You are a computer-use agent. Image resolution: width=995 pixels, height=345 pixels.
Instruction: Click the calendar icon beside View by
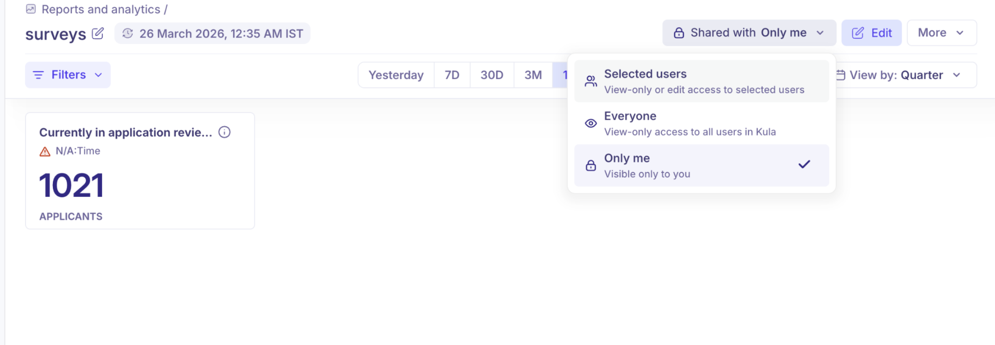pos(840,75)
